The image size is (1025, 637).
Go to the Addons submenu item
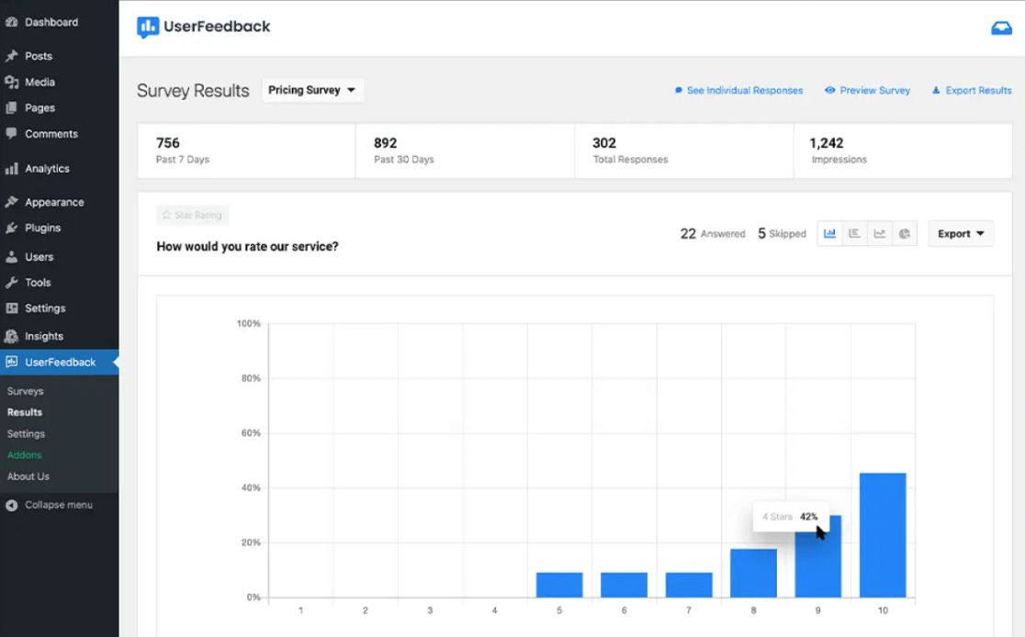[25, 455]
